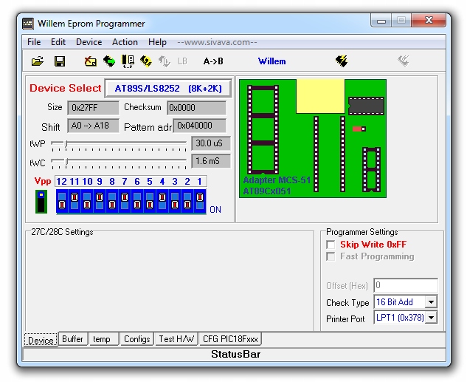
Task: Click the blue Willem toolbar label
Action: click(x=272, y=61)
